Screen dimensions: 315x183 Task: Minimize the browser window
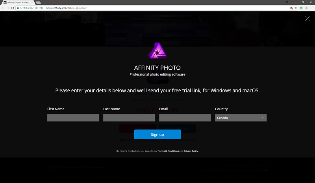pyautogui.click(x=295, y=2)
